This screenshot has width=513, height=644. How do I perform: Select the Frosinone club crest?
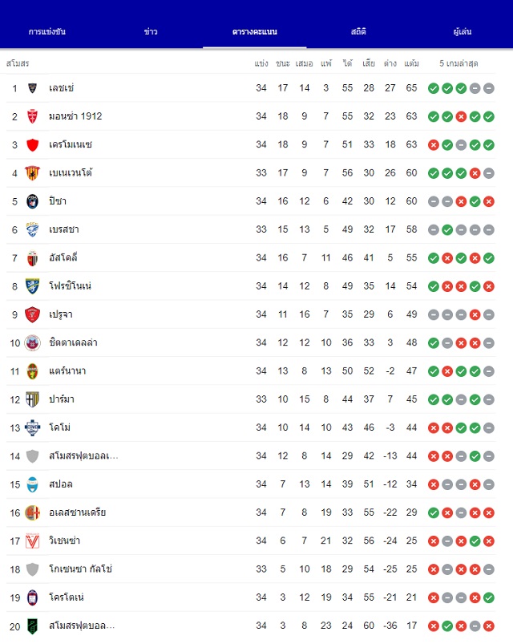click(32, 286)
